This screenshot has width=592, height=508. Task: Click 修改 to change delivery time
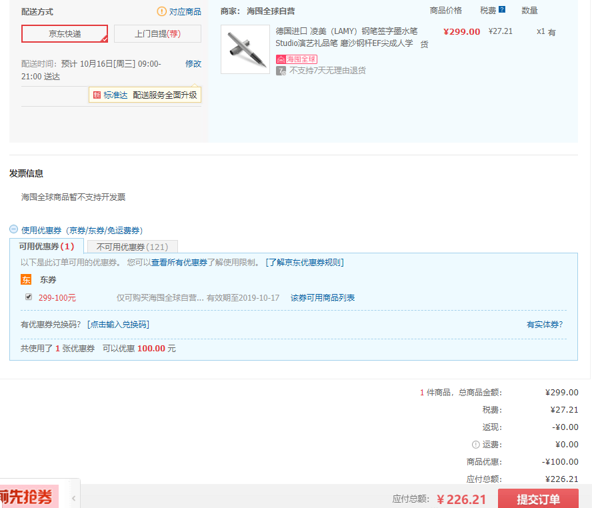(193, 64)
